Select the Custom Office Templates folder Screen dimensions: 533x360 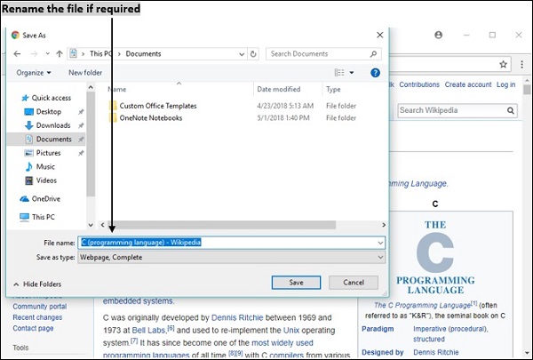(153, 106)
